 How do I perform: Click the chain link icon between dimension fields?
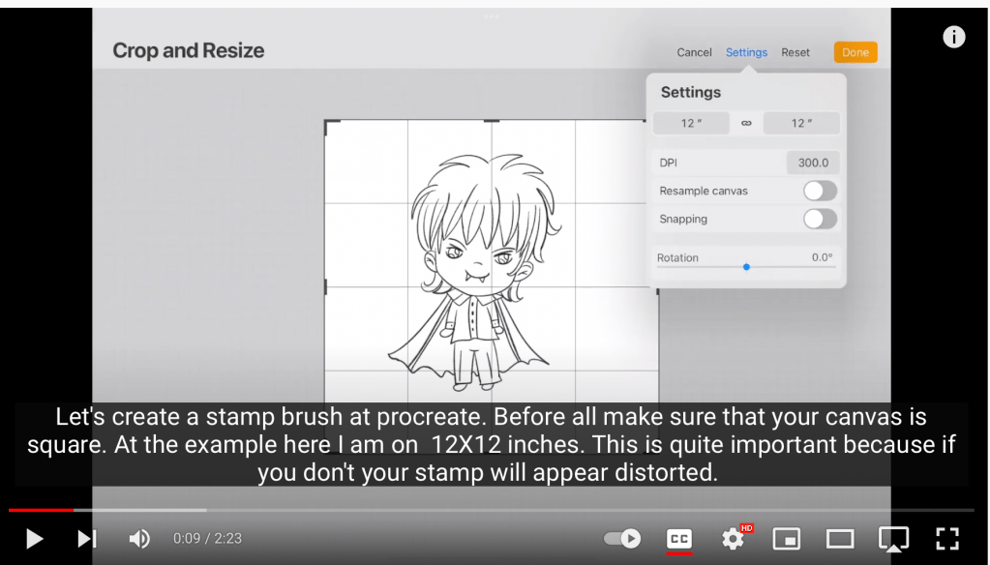(746, 123)
